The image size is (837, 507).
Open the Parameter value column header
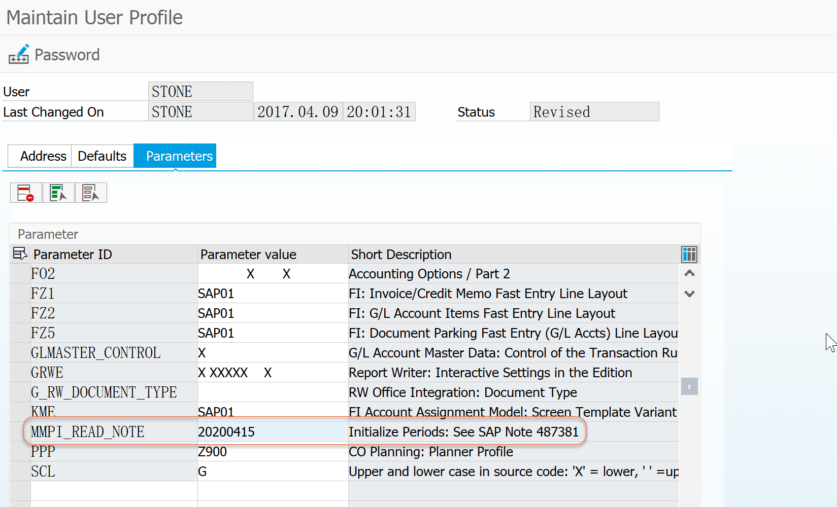click(x=248, y=254)
